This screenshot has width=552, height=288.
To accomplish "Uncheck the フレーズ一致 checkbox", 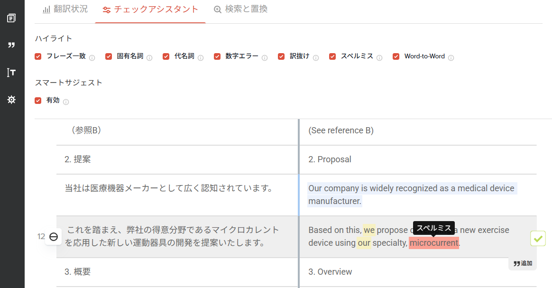I will pyautogui.click(x=38, y=56).
